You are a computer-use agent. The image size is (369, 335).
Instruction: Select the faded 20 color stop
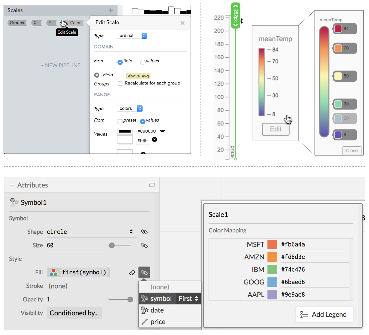tap(345, 118)
